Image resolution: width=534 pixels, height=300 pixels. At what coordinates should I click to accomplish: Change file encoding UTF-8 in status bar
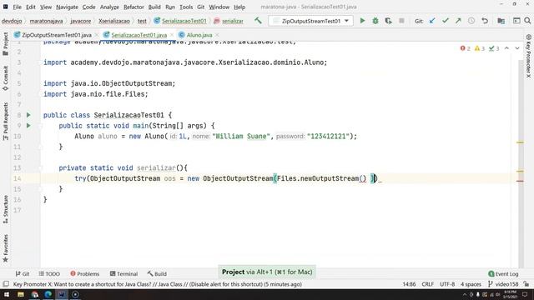[447, 284]
